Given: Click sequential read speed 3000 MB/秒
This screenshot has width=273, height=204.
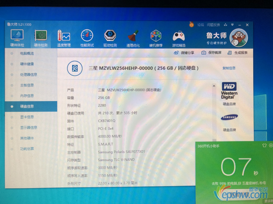Looking at the screenshot, I should tap(108, 168).
